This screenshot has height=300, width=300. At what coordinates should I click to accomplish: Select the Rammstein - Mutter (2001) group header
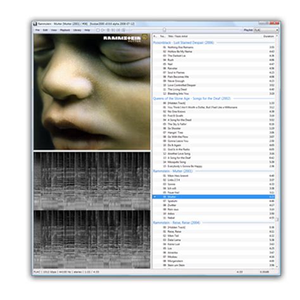[x=213, y=171]
